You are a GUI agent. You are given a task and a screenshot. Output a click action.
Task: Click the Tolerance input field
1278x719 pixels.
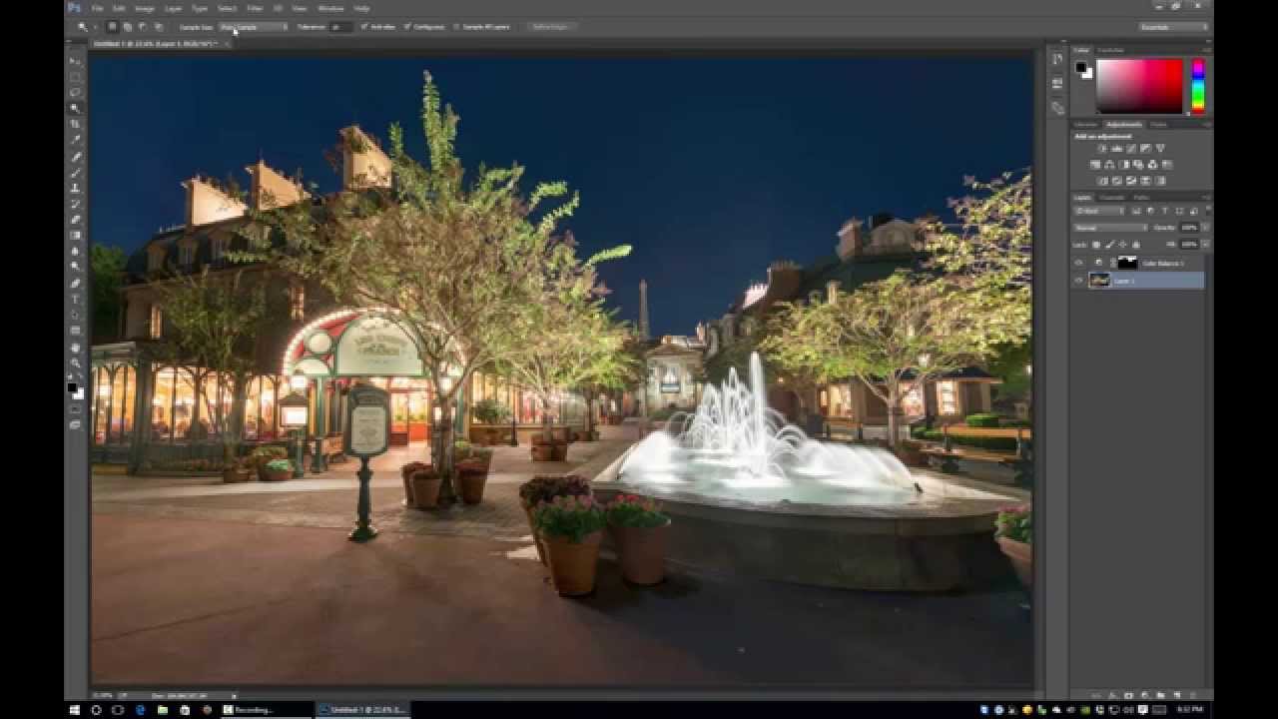coord(341,27)
